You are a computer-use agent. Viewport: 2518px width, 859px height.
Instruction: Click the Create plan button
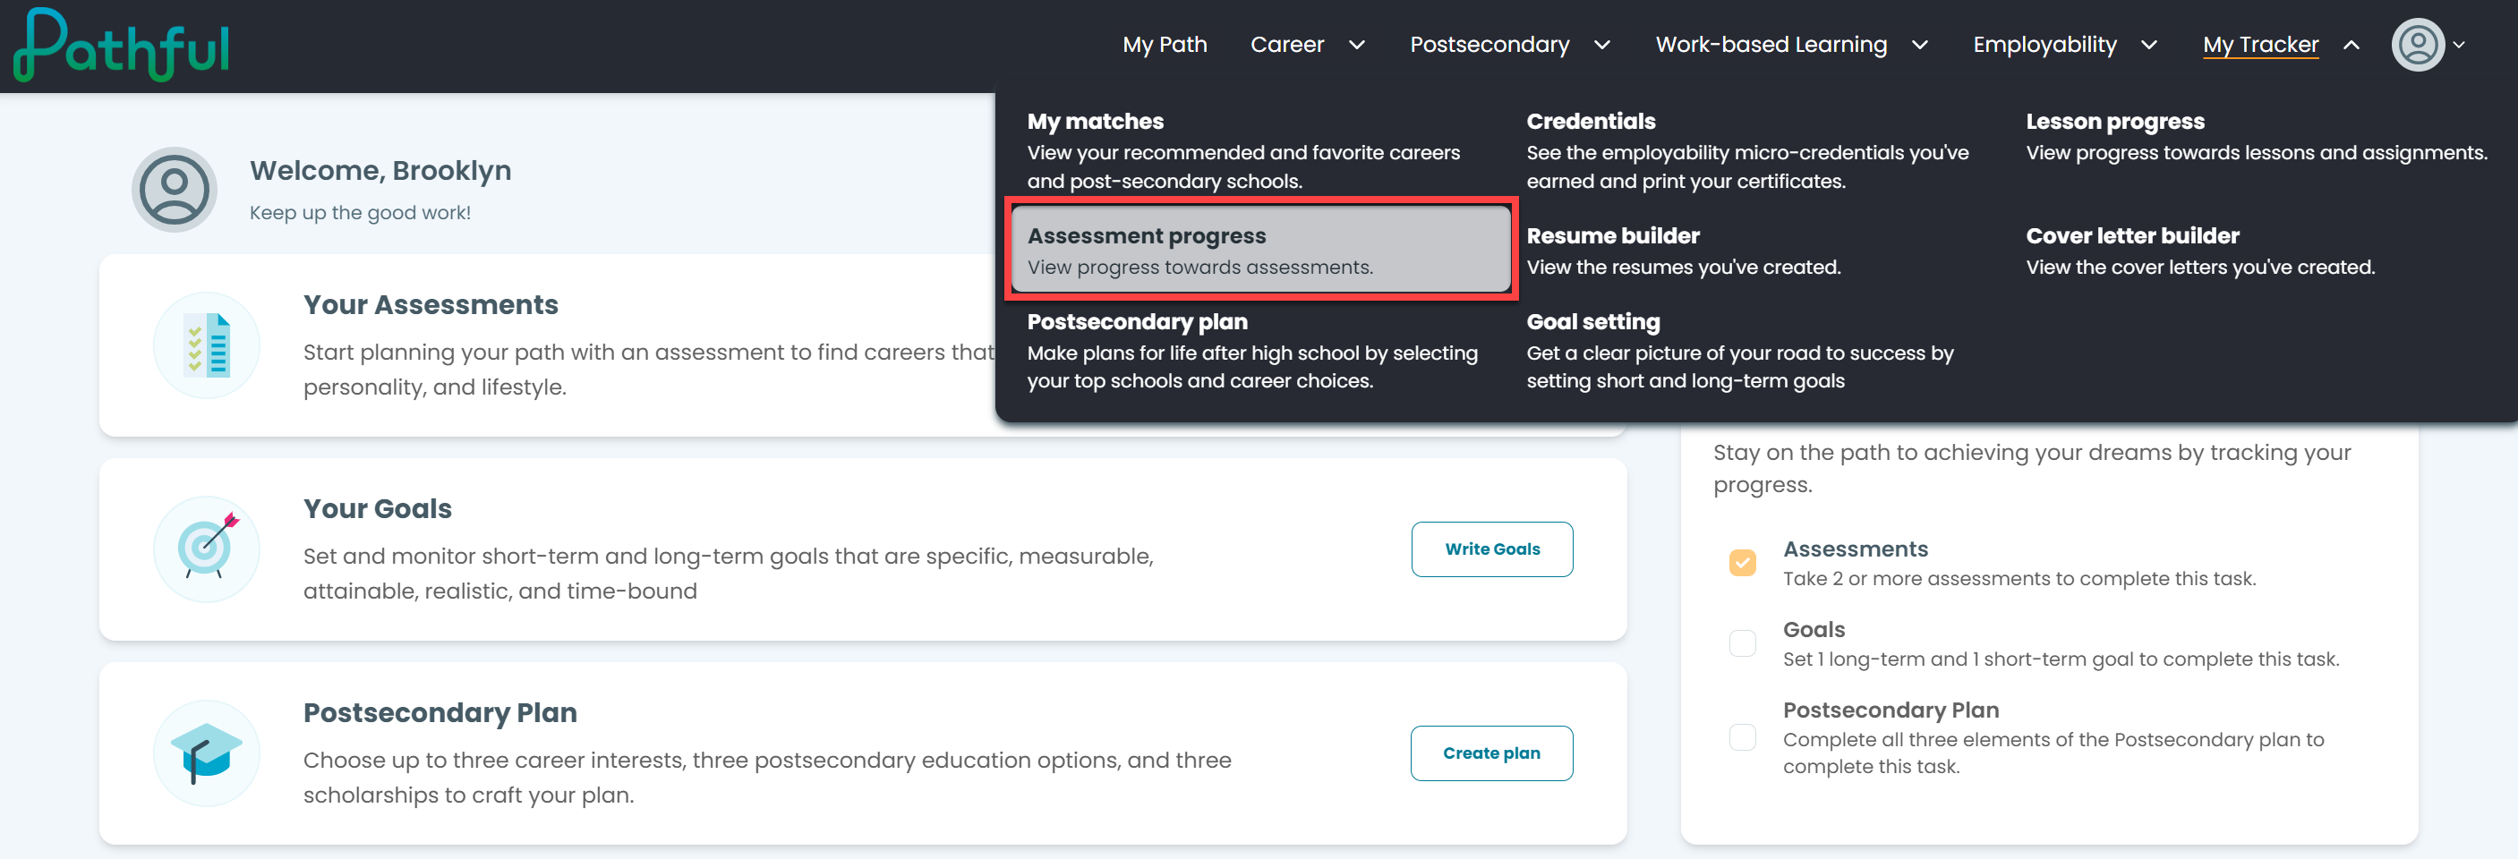(1491, 753)
